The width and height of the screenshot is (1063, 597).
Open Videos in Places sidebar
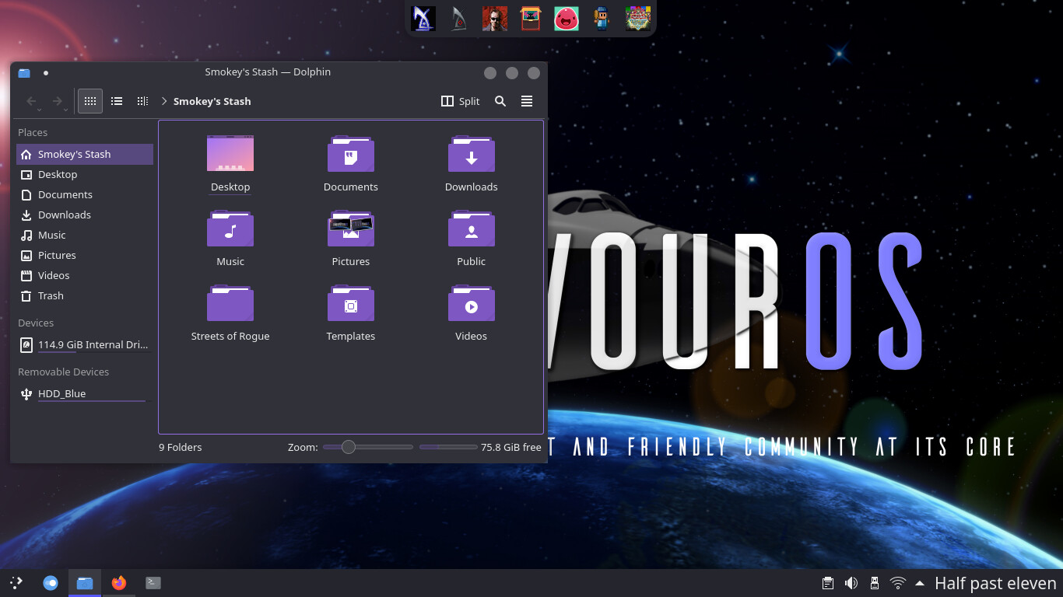(85, 275)
